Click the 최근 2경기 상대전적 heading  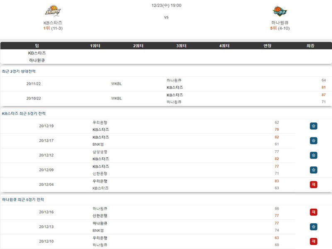[x=19, y=71]
